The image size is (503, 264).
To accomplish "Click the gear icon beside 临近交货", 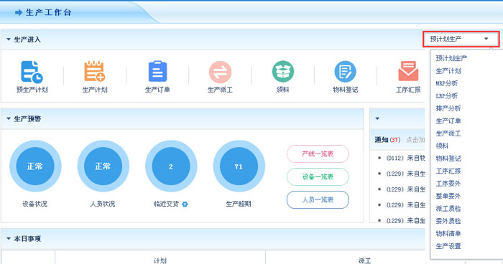I will (x=185, y=204).
